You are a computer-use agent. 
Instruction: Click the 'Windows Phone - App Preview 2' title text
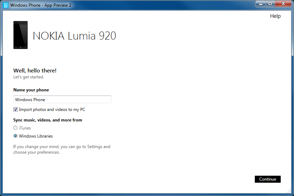pyautogui.click(x=41, y=5)
